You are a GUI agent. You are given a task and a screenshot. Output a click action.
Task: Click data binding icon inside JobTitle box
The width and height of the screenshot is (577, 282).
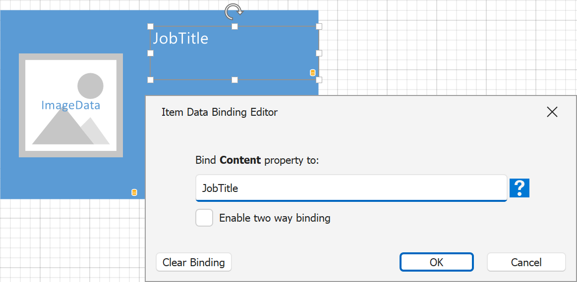pyautogui.click(x=312, y=73)
